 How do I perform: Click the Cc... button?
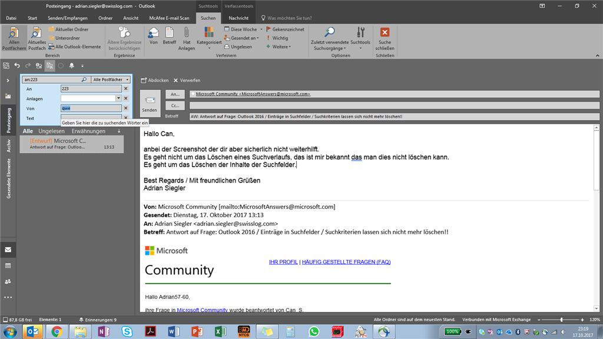[175, 105]
